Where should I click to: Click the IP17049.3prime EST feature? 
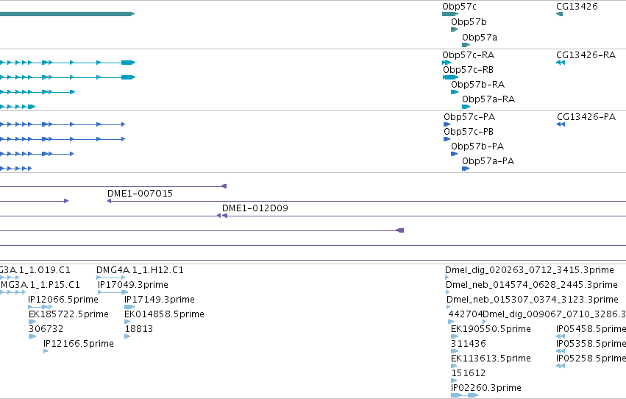point(113,292)
